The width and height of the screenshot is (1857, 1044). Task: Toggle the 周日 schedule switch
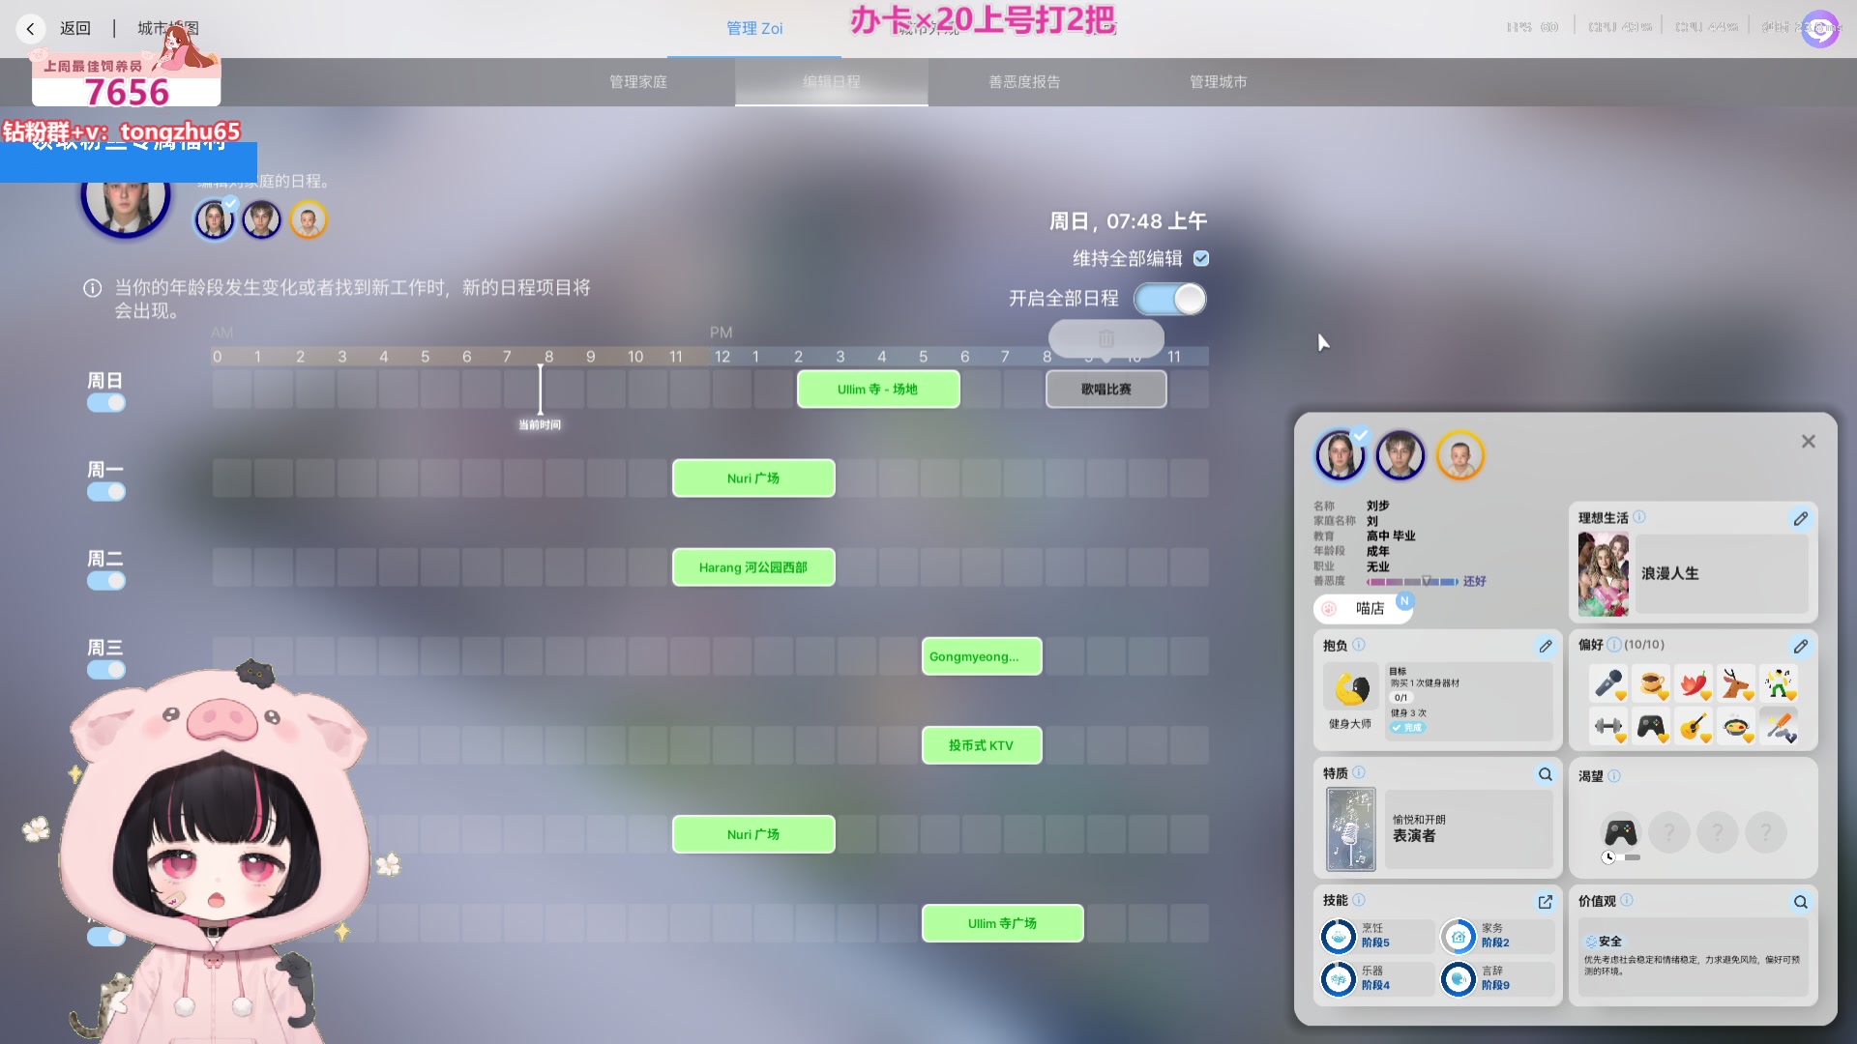106,403
